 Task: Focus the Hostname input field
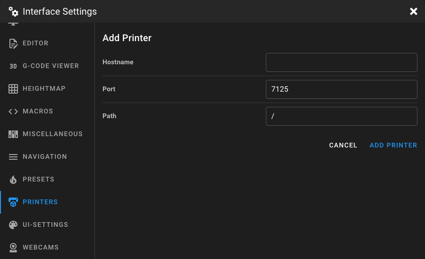point(341,62)
